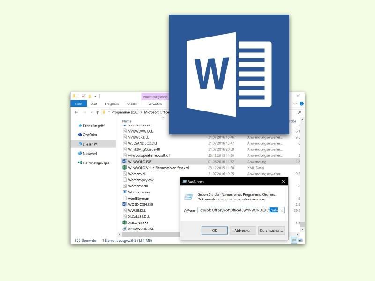Click the Ausführen dialog run icon
The width and height of the screenshot is (375, 281).
(x=189, y=197)
